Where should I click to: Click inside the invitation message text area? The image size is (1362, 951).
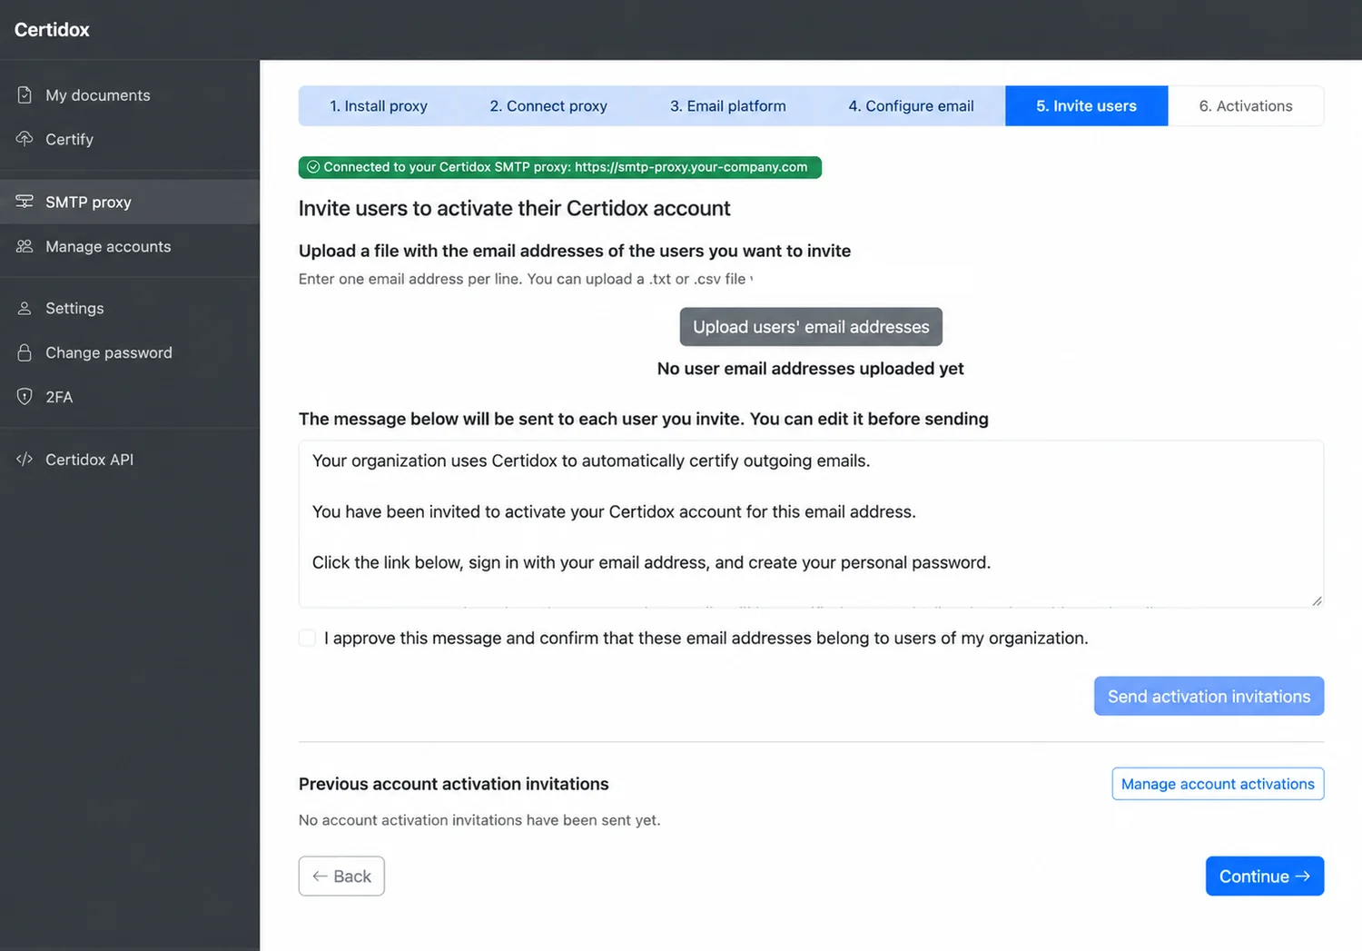click(x=811, y=524)
